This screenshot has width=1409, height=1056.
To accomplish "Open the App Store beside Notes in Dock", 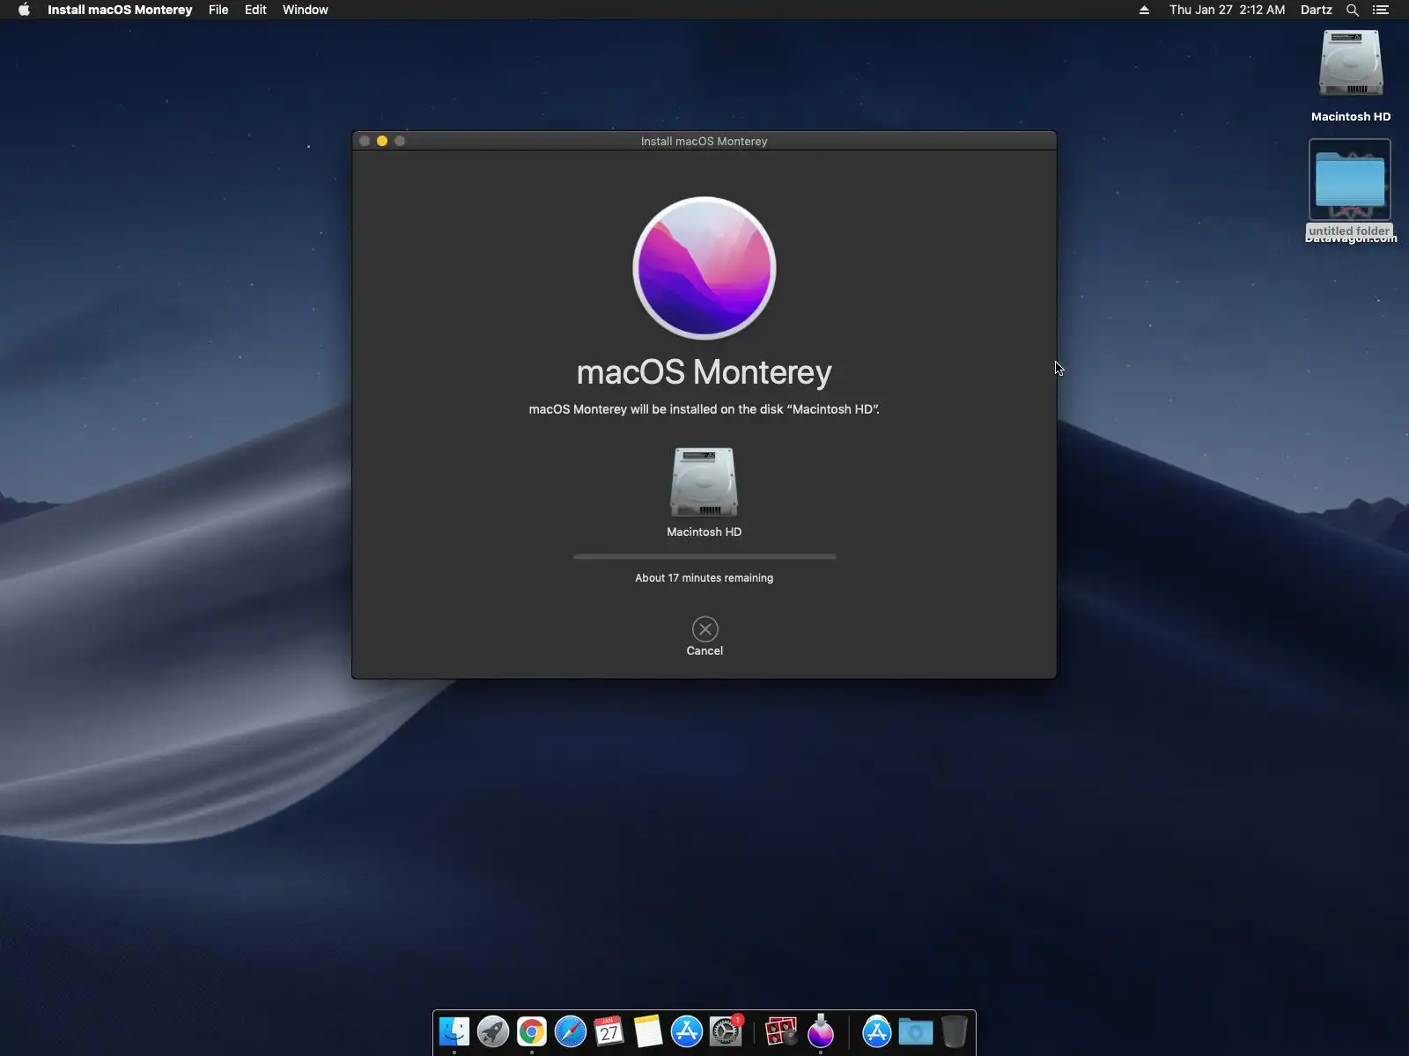I will tap(687, 1031).
